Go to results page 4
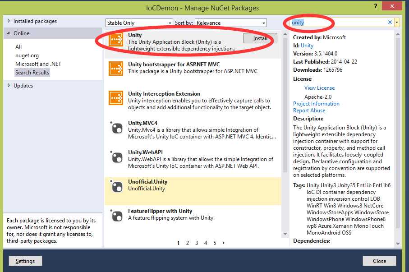The image size is (409, 272). click(x=206, y=243)
